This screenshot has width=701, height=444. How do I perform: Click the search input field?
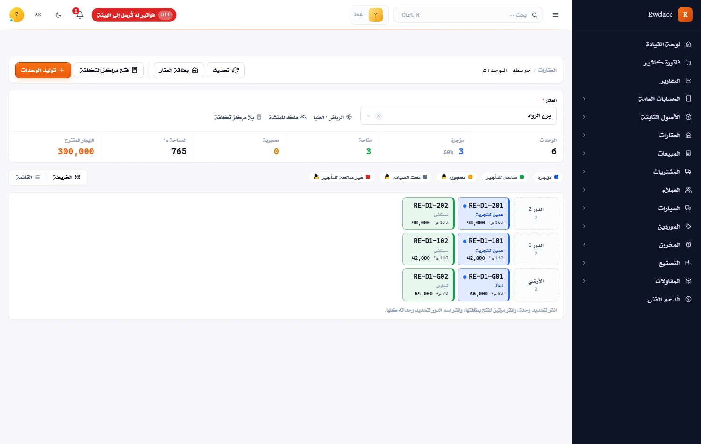[x=468, y=15]
